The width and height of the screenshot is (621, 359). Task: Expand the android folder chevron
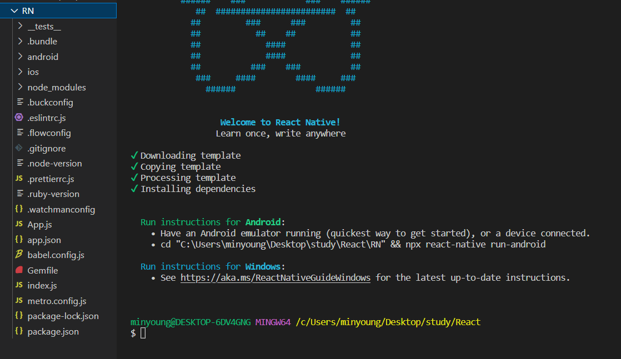coord(20,57)
